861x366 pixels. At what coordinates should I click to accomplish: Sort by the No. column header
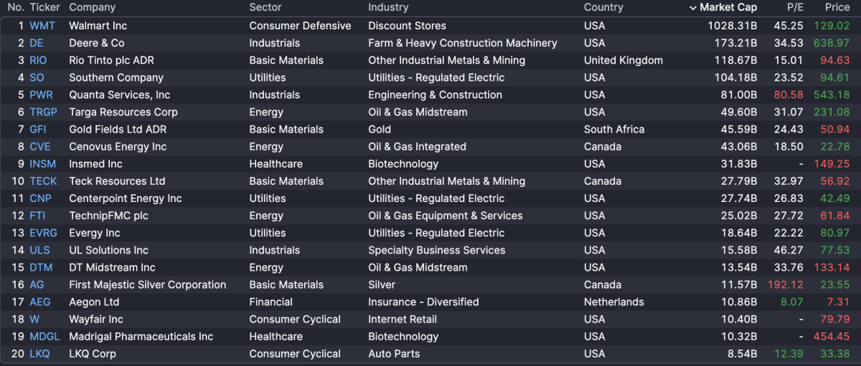(x=16, y=7)
